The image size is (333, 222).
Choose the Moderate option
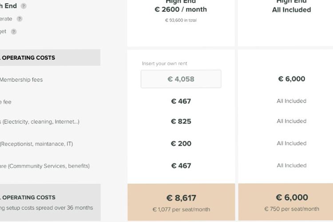pyautogui.click(x=6, y=19)
